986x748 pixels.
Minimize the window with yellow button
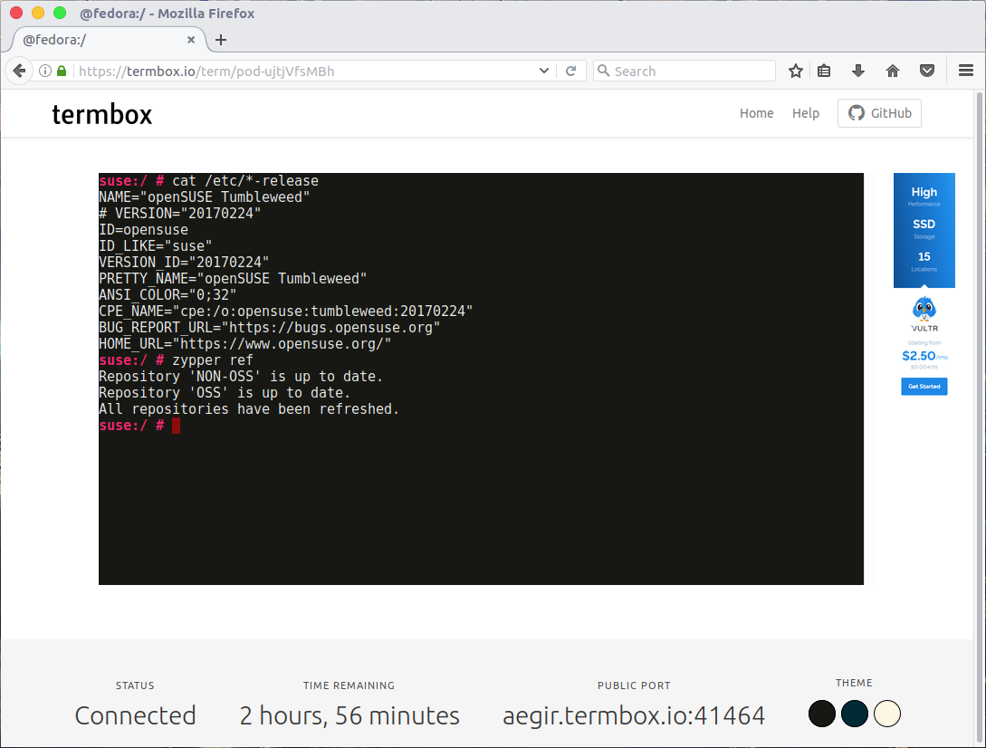(38, 13)
